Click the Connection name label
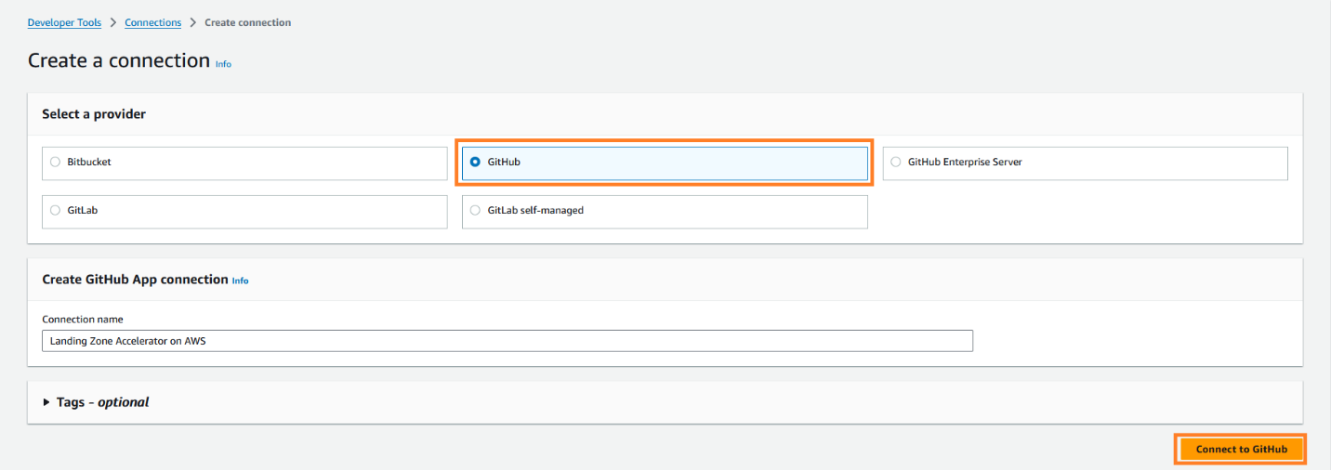The image size is (1331, 470). [x=83, y=320]
